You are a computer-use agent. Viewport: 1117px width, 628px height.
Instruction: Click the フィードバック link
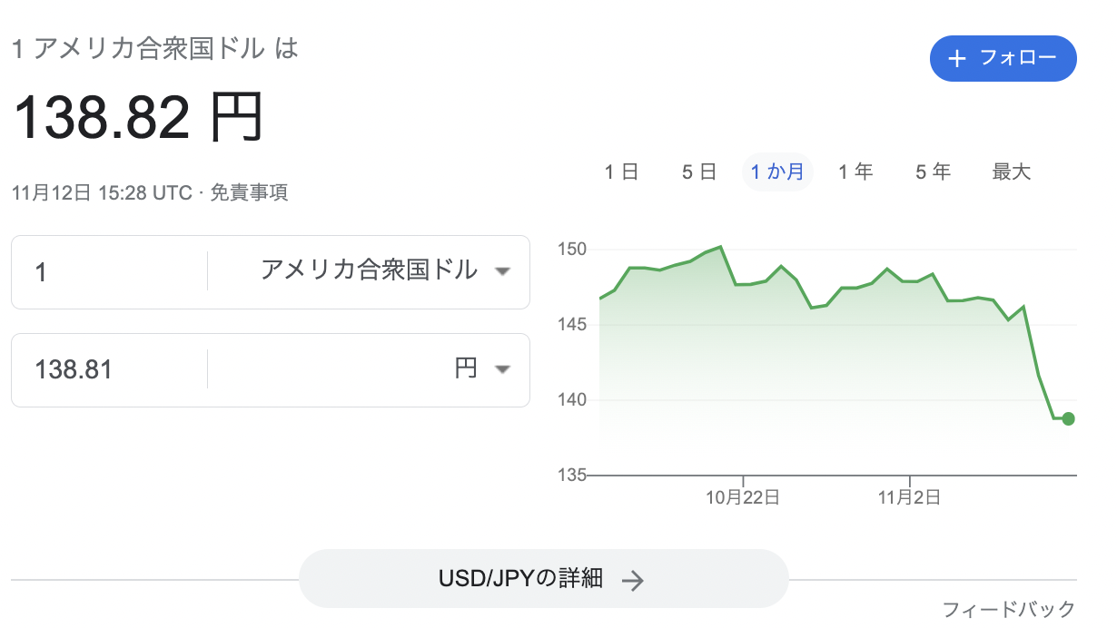[1009, 609]
